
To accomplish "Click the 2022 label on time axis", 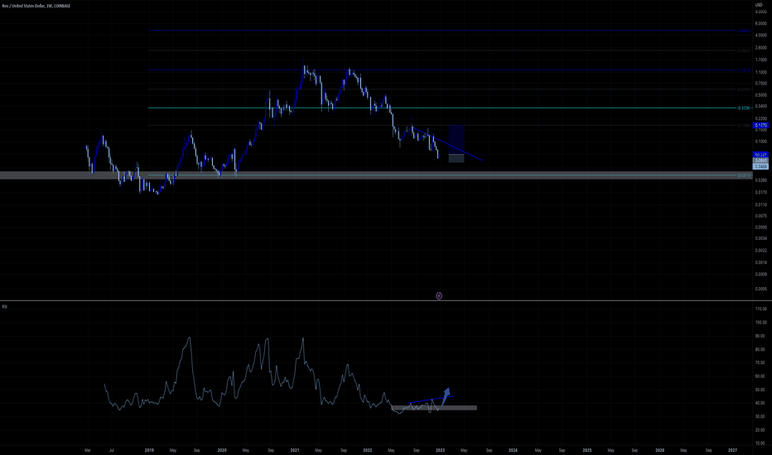I will 367,450.
